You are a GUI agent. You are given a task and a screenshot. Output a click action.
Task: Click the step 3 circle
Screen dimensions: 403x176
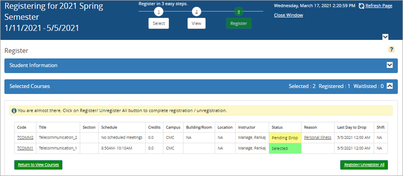(x=238, y=12)
